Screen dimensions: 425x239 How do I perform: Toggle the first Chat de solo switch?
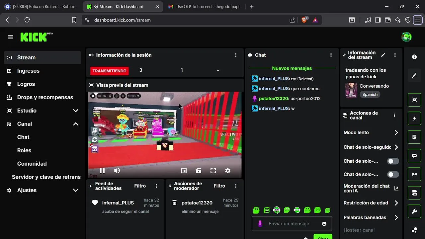[393, 161]
